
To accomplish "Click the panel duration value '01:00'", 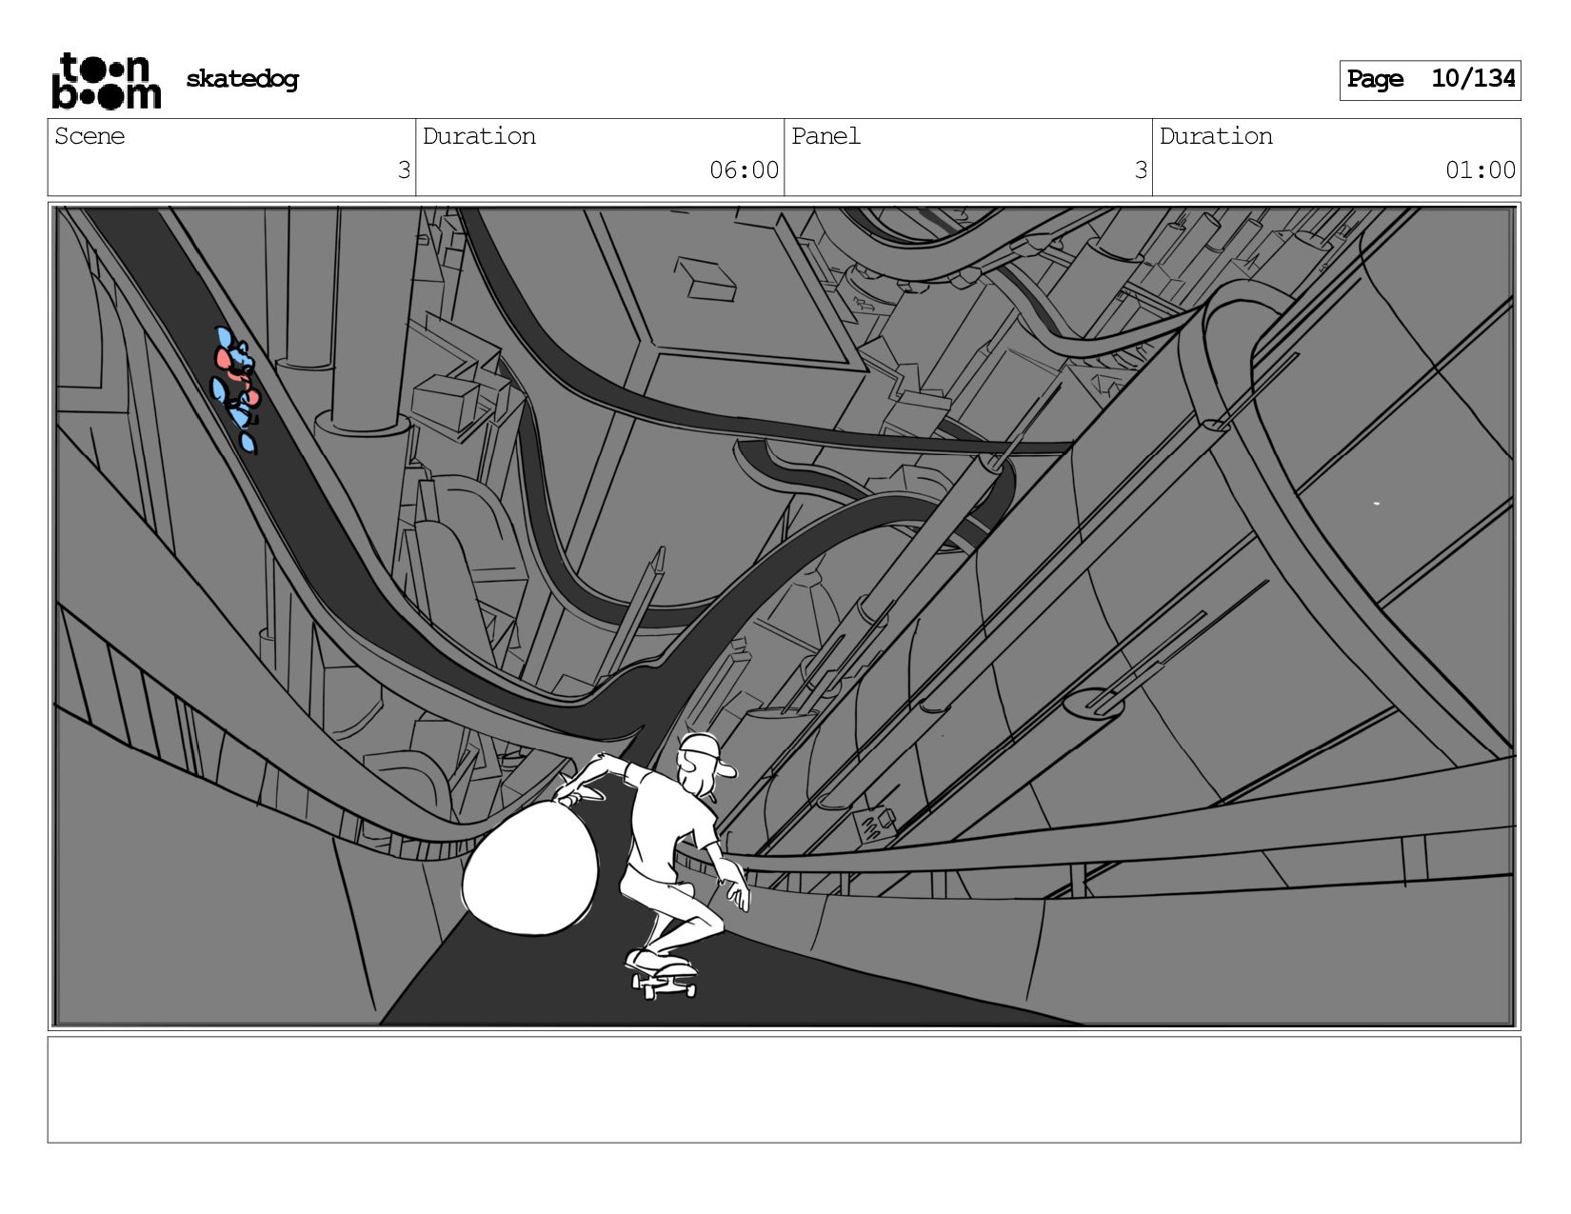I will pyautogui.click(x=1481, y=170).
